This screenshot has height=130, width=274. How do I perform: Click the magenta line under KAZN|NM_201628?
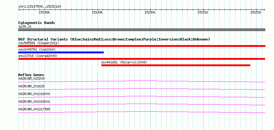142,89
